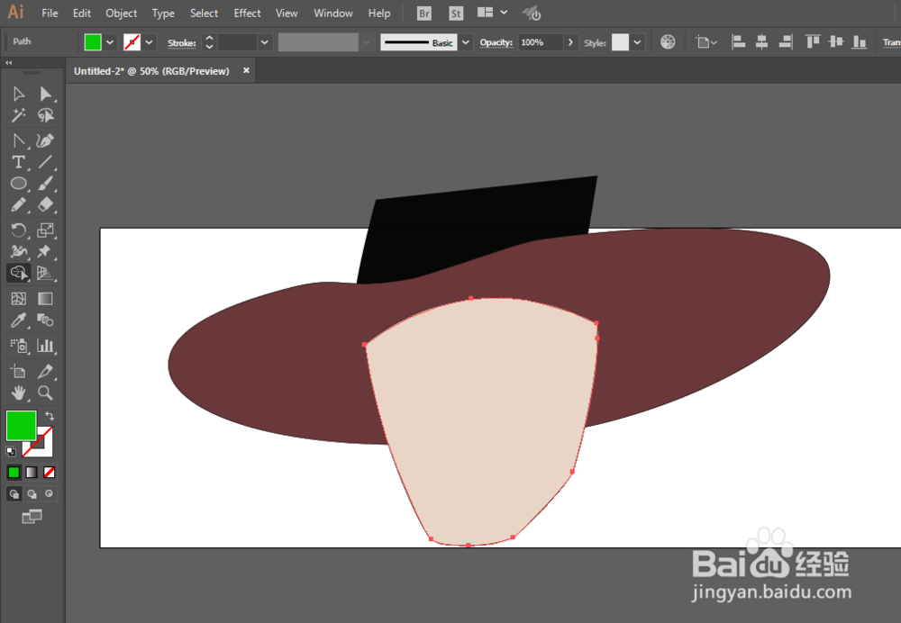Select the Direct Selection tool
Viewport: 901px width, 623px height.
(45, 94)
